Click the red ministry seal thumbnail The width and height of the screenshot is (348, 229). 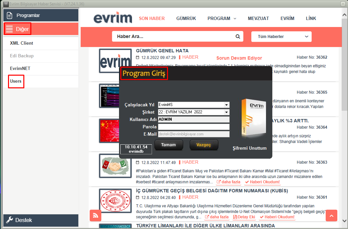[115, 201]
